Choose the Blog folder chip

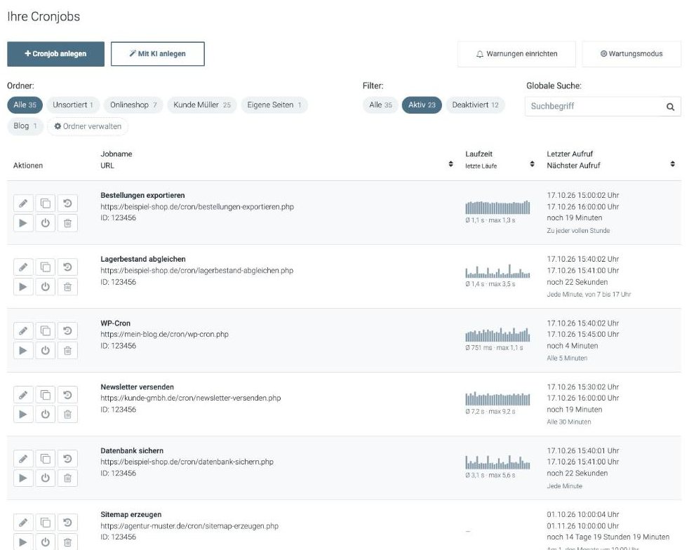25,126
